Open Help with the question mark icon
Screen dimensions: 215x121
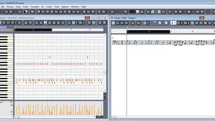click(125, 12)
